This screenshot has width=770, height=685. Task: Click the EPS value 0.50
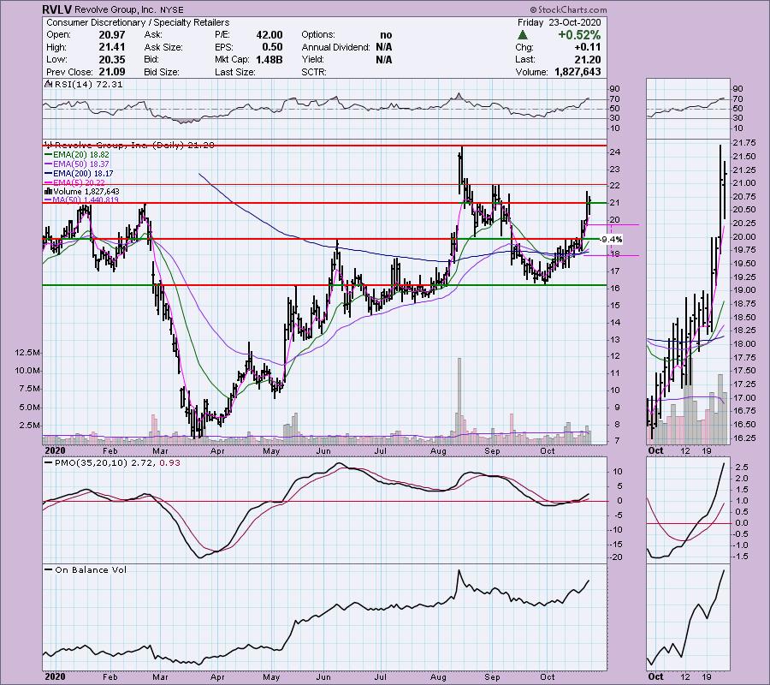(x=272, y=47)
